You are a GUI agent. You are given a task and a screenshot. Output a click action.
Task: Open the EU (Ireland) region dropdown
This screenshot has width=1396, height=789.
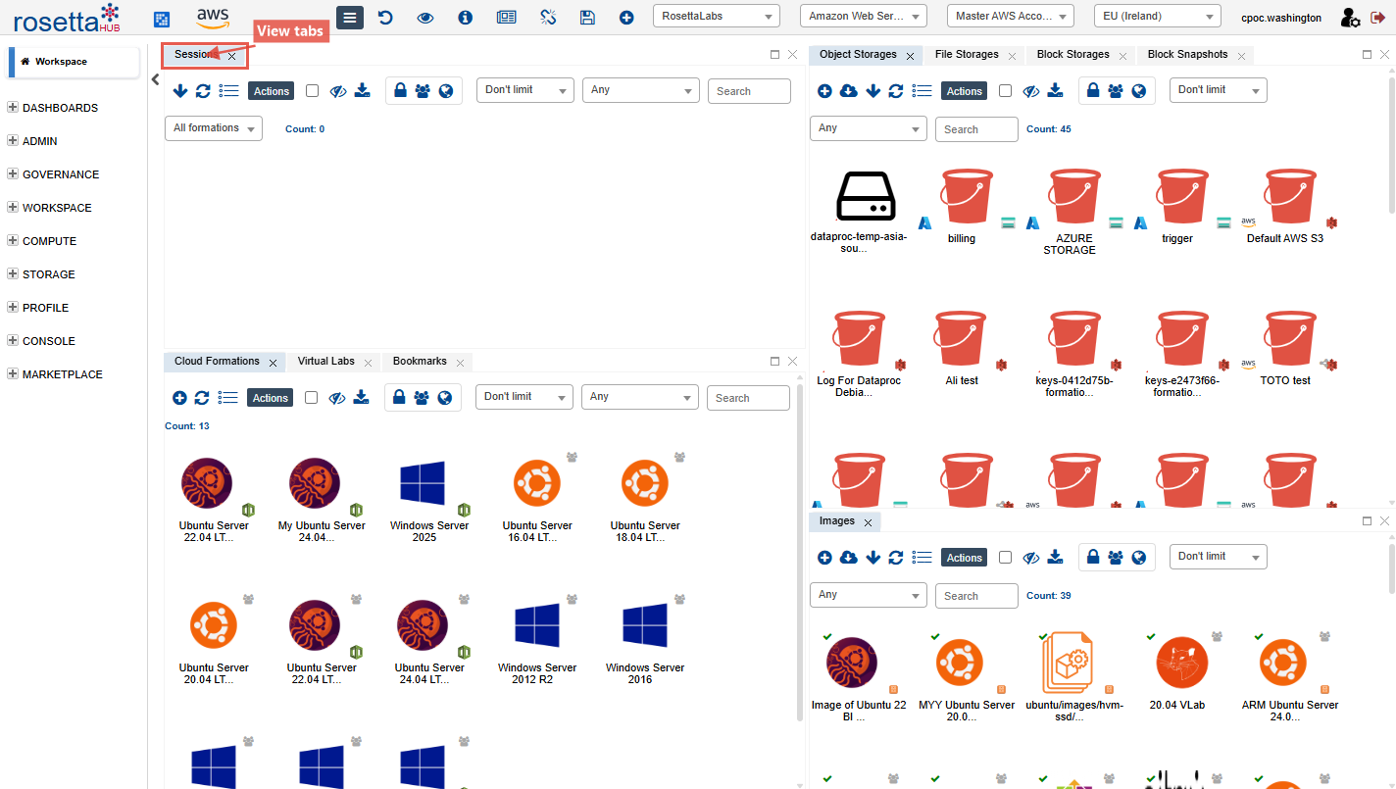coord(1157,17)
